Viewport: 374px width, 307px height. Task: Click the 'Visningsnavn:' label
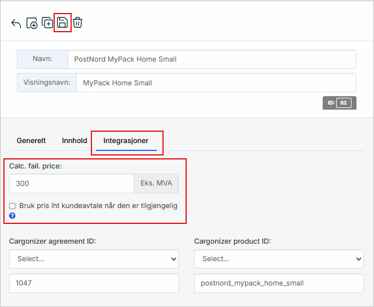point(47,83)
